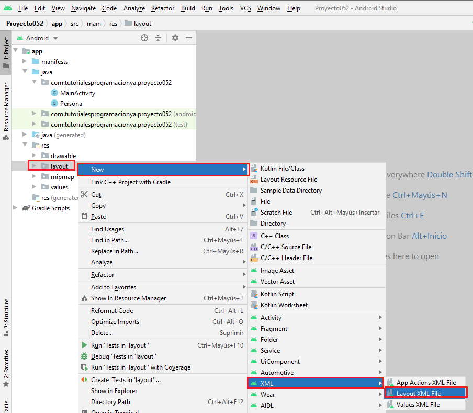The height and width of the screenshot is (413, 473).
Task: Click the C/C++ Header File icon
Action: click(x=254, y=258)
